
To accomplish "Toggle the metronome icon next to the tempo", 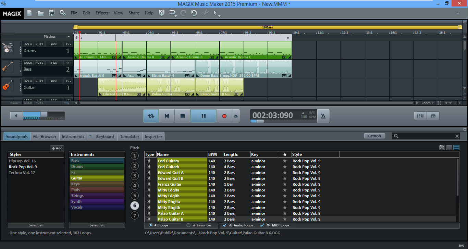I will [x=323, y=116].
